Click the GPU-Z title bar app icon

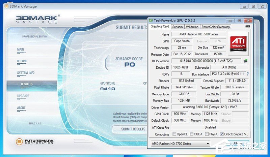(151, 21)
